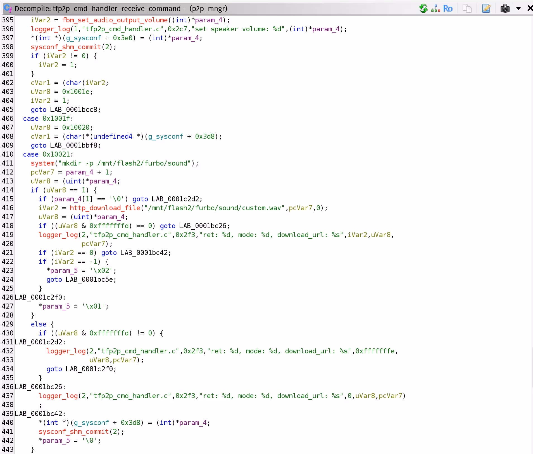Click the LAB_0001bc42: label definition
The width and height of the screenshot is (533, 454).
click(40, 414)
